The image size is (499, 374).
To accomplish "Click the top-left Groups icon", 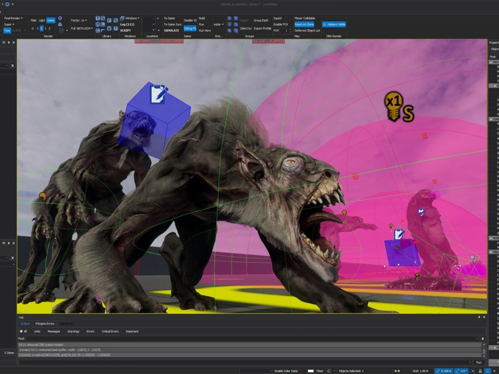I will [229, 18].
